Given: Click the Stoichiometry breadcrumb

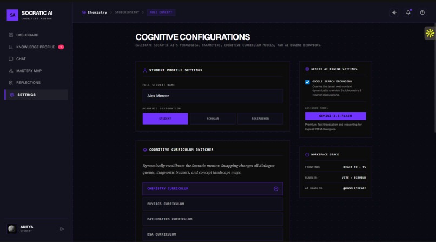Looking at the screenshot, I should tap(127, 12).
